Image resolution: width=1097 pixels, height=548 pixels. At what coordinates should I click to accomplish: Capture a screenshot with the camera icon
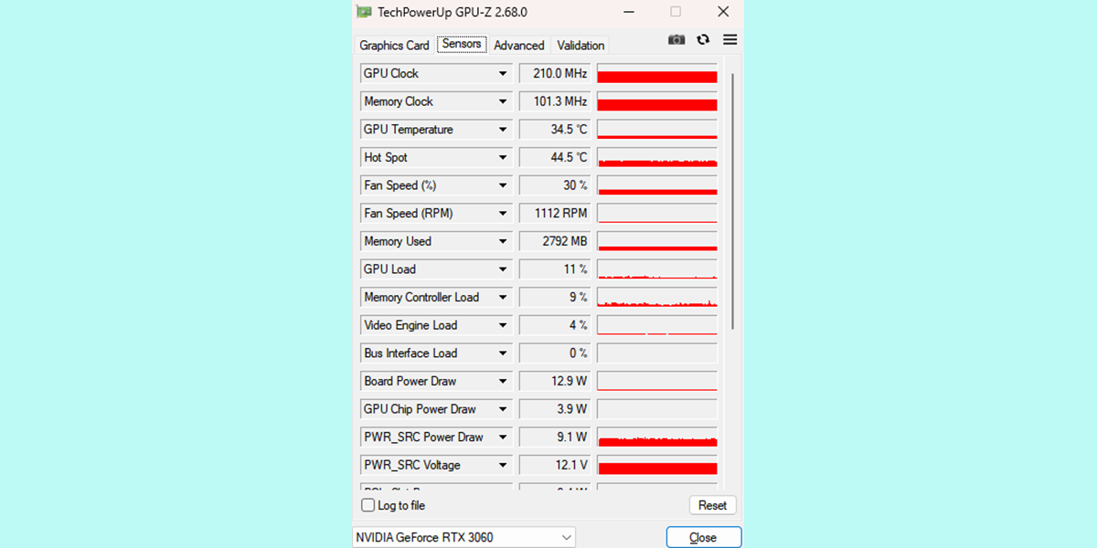click(676, 39)
